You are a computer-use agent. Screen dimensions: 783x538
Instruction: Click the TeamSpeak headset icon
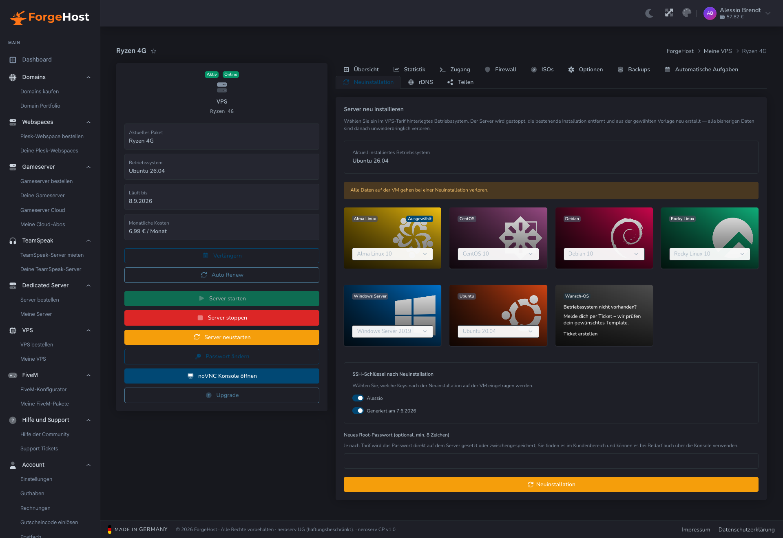coord(13,240)
